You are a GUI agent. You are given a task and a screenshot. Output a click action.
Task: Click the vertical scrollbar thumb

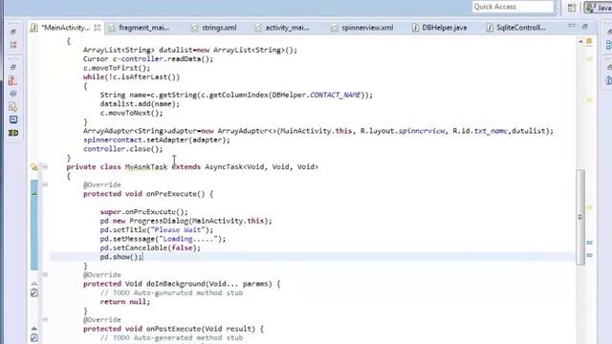580,217
